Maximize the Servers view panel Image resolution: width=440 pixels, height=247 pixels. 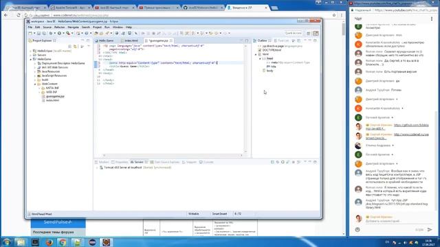315,162
